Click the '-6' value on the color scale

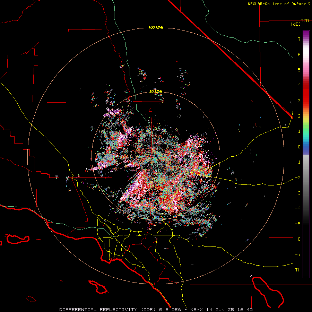[298, 239]
